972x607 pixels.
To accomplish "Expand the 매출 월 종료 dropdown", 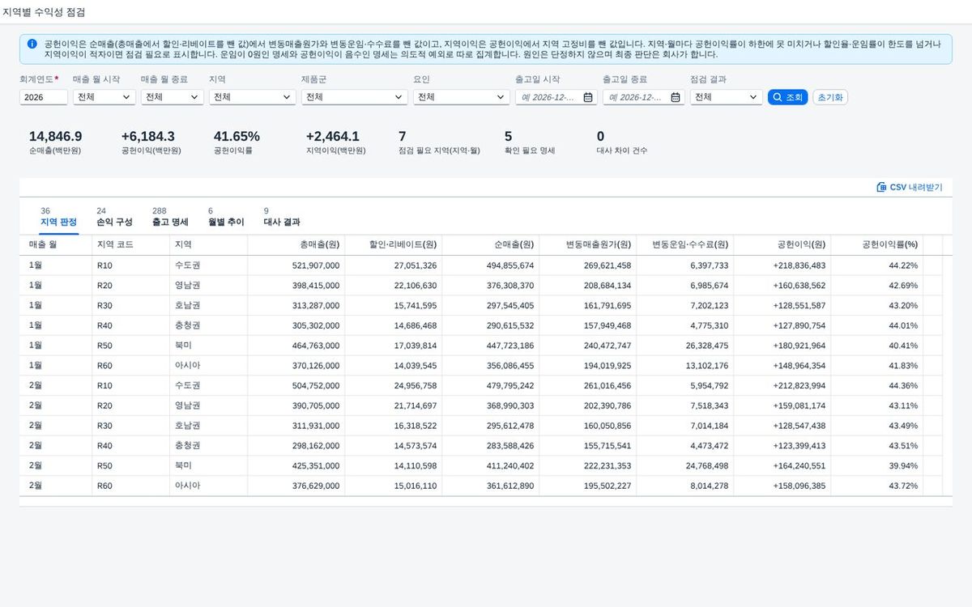I will 172,97.
